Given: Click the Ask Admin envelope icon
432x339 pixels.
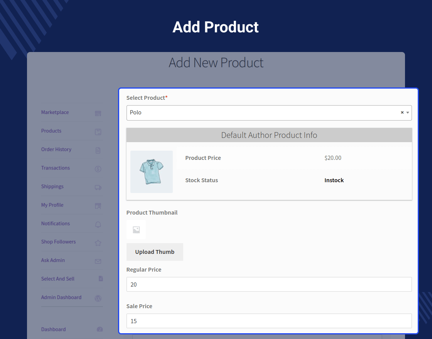Looking at the screenshot, I should [98, 261].
